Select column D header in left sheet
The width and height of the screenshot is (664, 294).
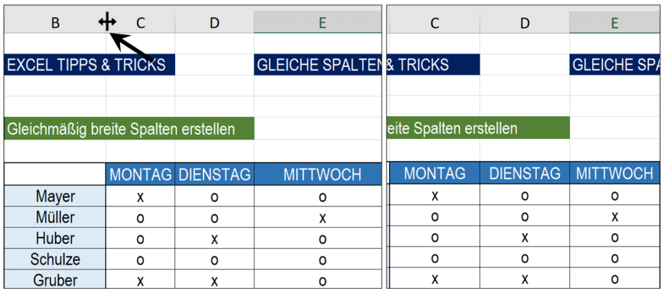click(215, 22)
